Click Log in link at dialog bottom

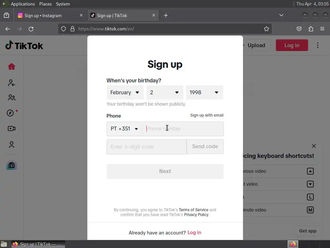coord(194,232)
